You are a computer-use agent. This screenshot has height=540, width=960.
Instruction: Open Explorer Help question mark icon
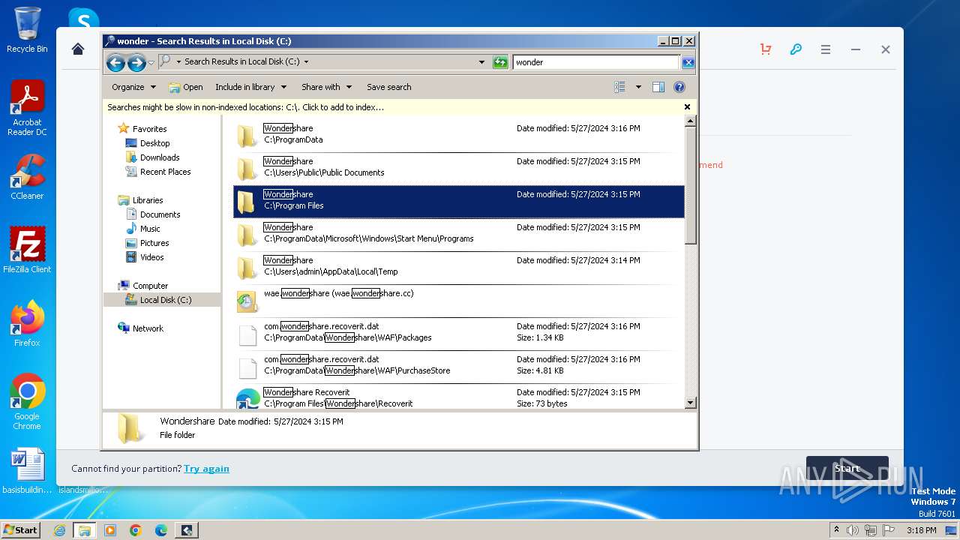[x=679, y=87]
